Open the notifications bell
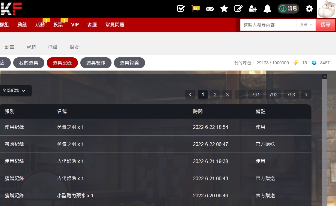 pos(267,9)
